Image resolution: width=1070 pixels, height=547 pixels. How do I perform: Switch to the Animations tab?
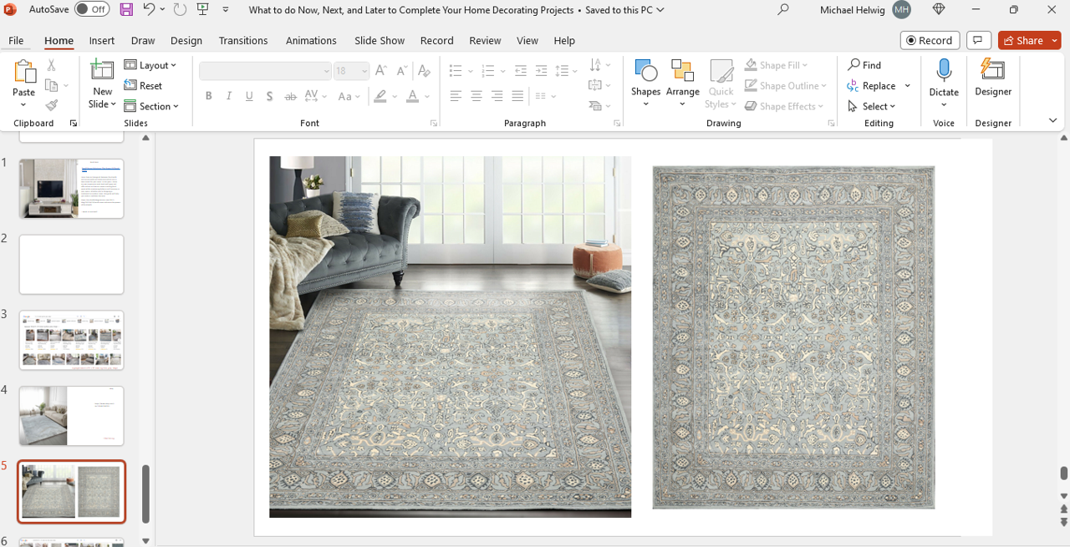tap(311, 40)
